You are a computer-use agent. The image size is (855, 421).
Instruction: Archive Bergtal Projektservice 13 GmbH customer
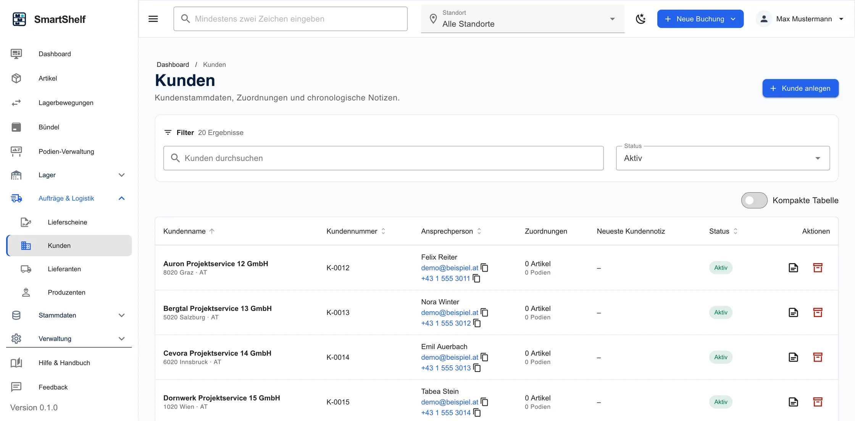[x=818, y=312]
